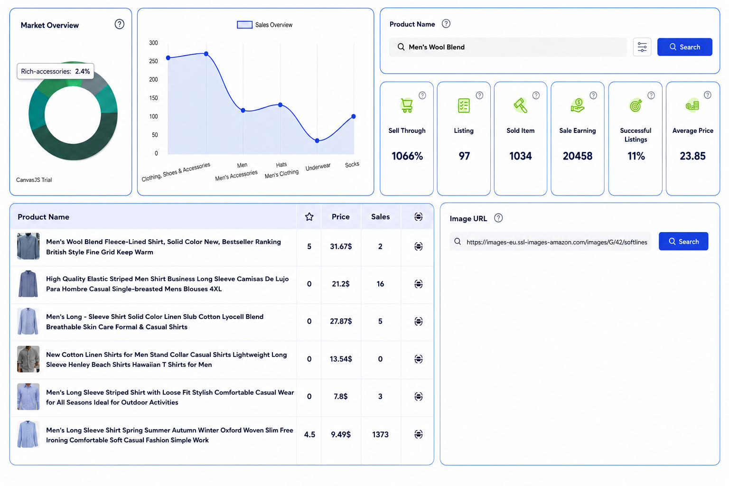This screenshot has height=486, width=729.
Task: Click action icon for Linen Slub Cotton Lycocell shirt
Action: click(418, 321)
